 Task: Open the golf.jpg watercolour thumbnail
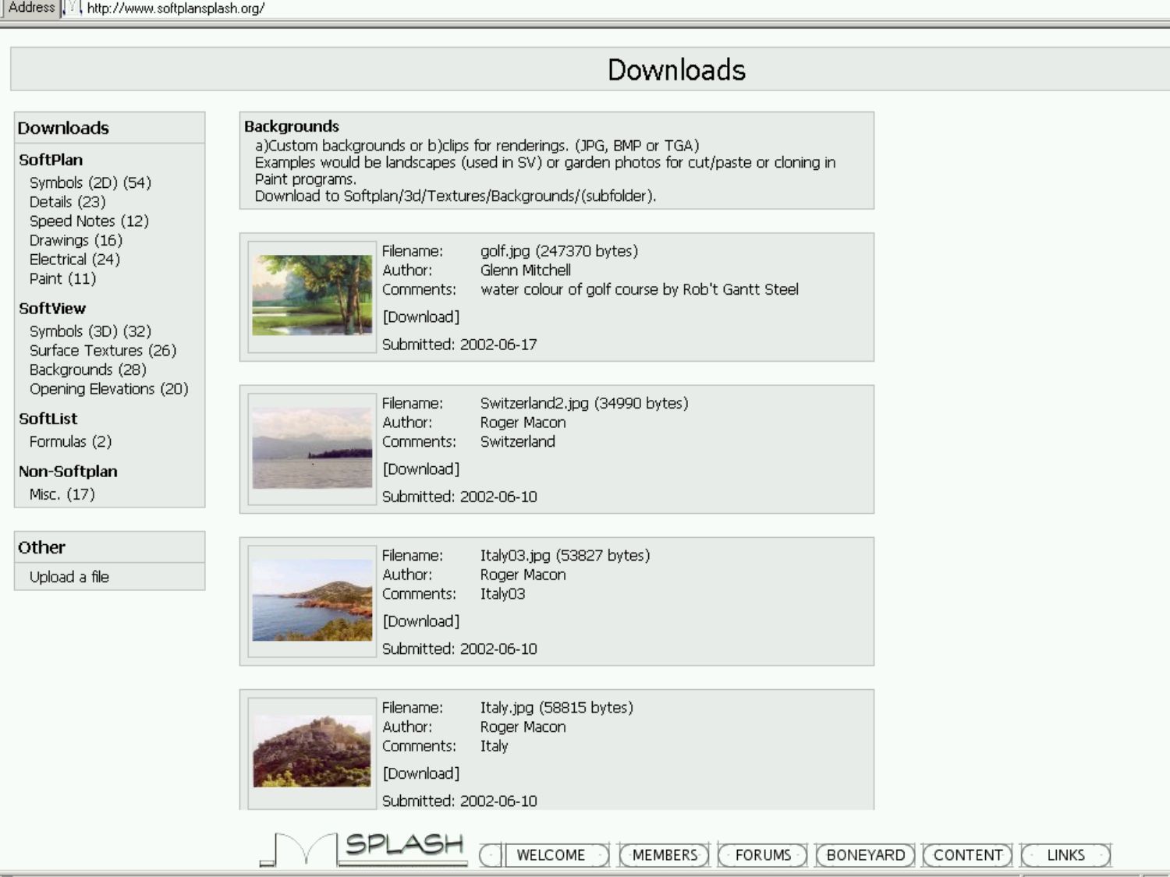tap(312, 295)
